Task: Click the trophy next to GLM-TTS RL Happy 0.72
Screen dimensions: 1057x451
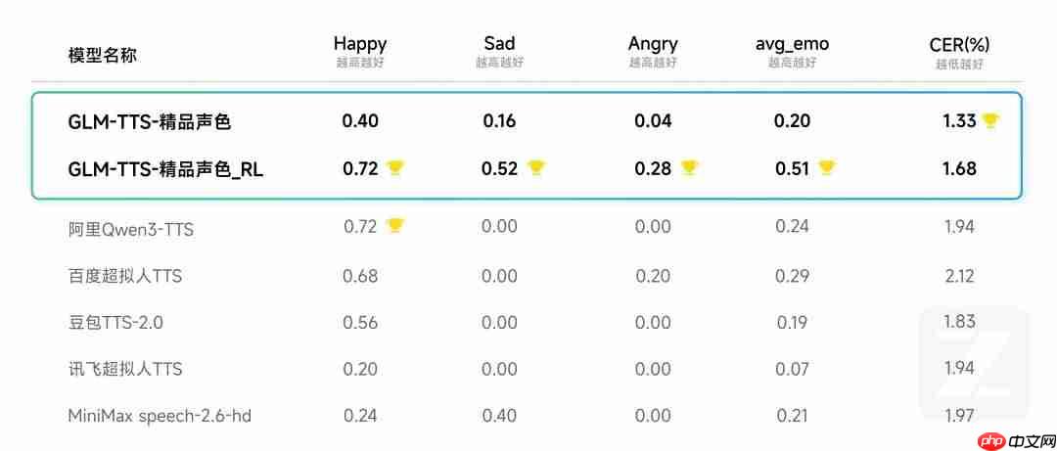Action: coord(394,168)
